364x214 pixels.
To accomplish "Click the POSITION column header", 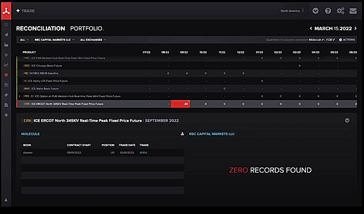I will 108,145.
